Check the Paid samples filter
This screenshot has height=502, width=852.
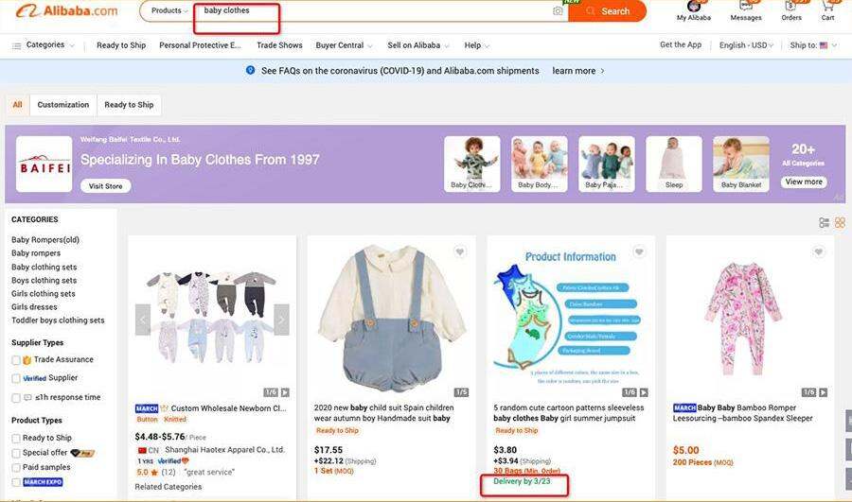coord(16,467)
